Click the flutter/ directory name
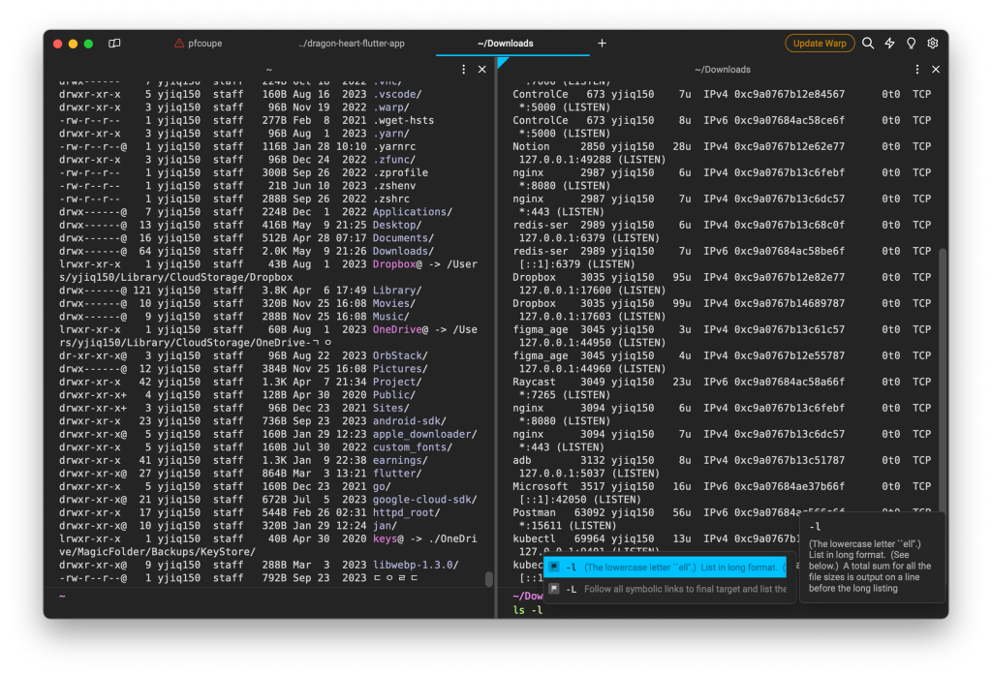The image size is (992, 676). [397, 474]
